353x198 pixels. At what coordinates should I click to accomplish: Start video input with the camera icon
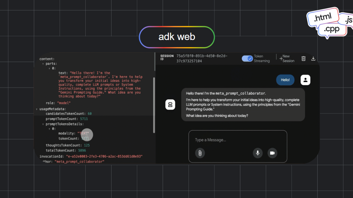[x=272, y=153]
